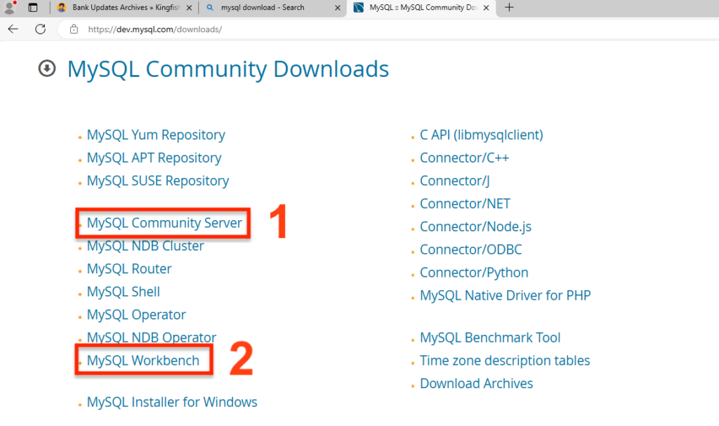Open Connector/Python link

[x=474, y=273]
